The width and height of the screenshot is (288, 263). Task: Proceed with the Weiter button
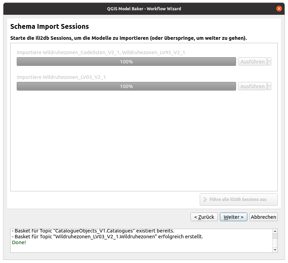coord(233,217)
